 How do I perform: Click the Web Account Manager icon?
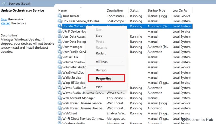pos(60,98)
